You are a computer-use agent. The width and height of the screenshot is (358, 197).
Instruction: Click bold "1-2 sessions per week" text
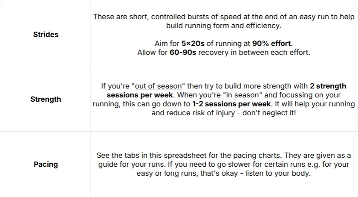point(231,104)
